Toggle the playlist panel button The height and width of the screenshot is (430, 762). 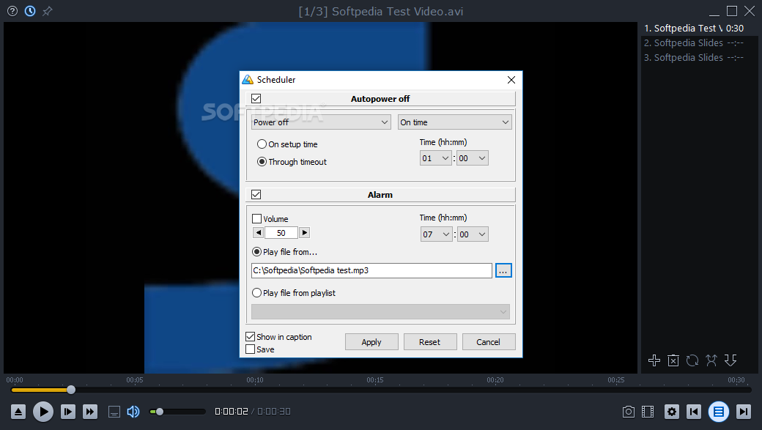[719, 412]
